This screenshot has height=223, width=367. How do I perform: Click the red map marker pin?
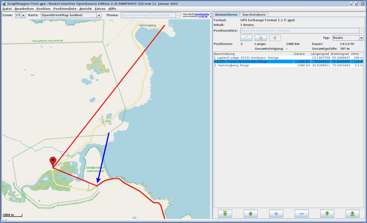53,161
